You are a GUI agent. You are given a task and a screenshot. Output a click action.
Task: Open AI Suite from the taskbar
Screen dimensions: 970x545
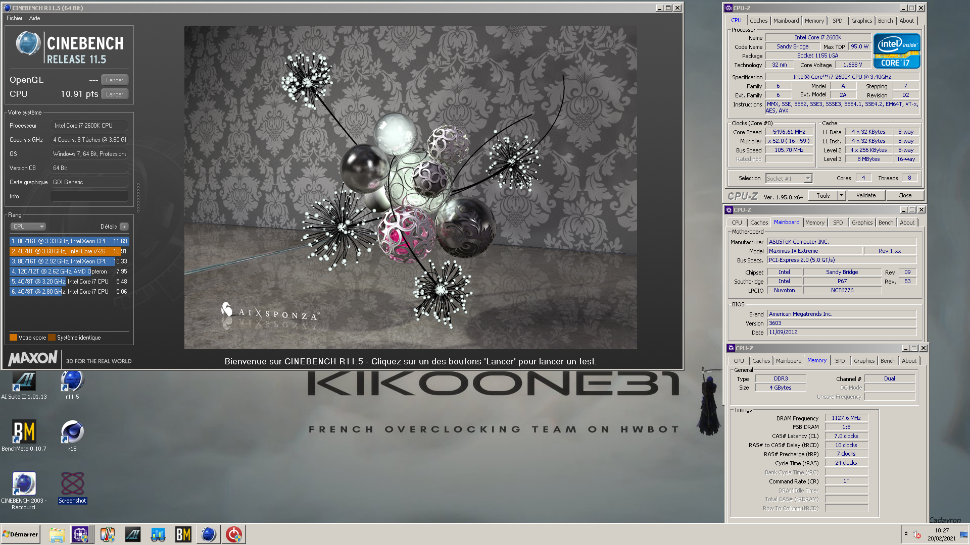click(x=133, y=534)
